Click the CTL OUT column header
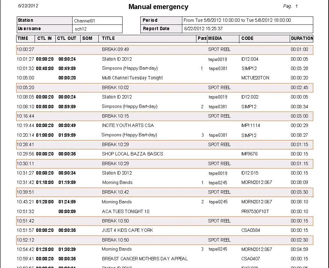Viewport: 329px width, 268px height. [x=67, y=38]
